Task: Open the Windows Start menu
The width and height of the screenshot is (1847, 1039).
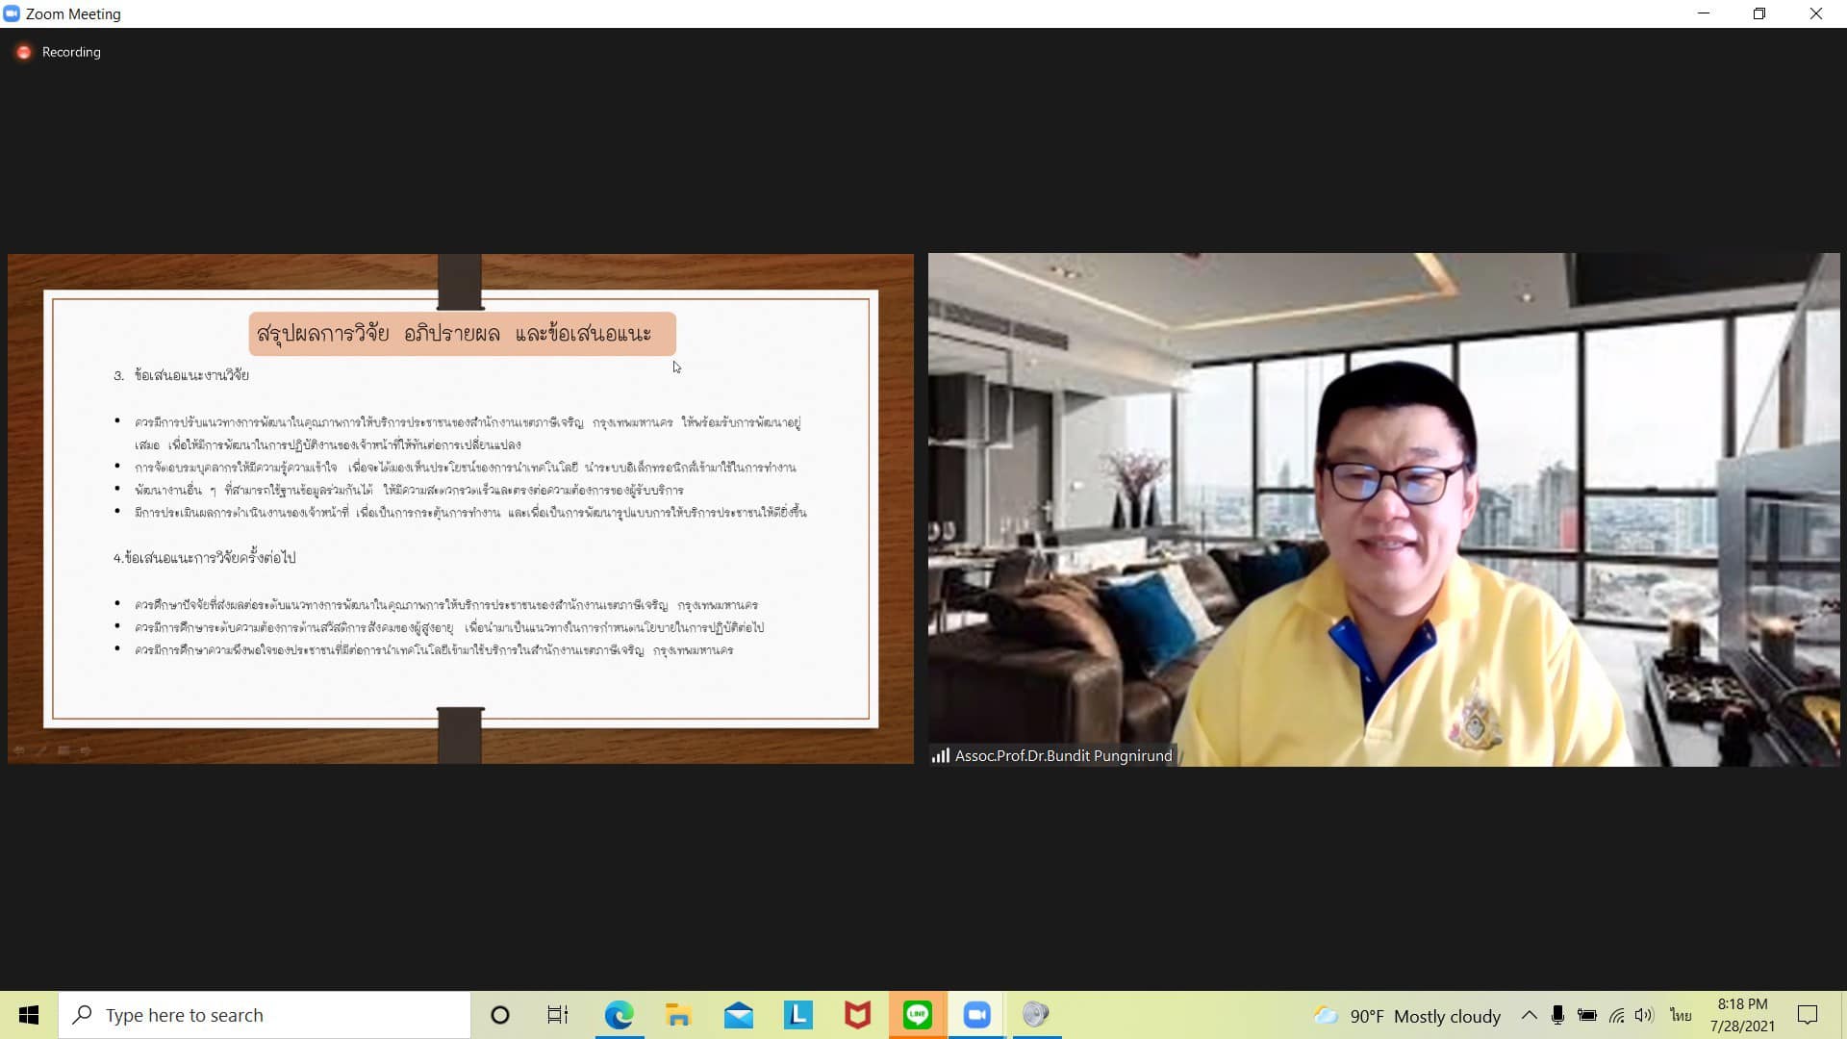Action: coord(29,1015)
